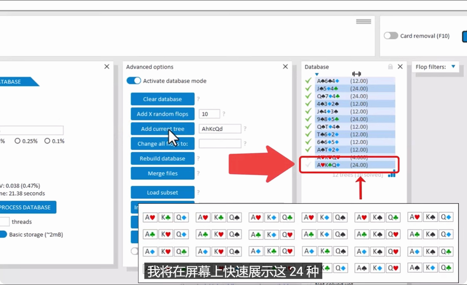Open the bar chart icon below the database list
The width and height of the screenshot is (467, 285).
392,174
